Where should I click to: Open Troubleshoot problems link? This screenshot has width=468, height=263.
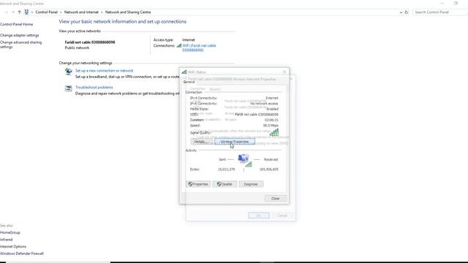(x=94, y=88)
